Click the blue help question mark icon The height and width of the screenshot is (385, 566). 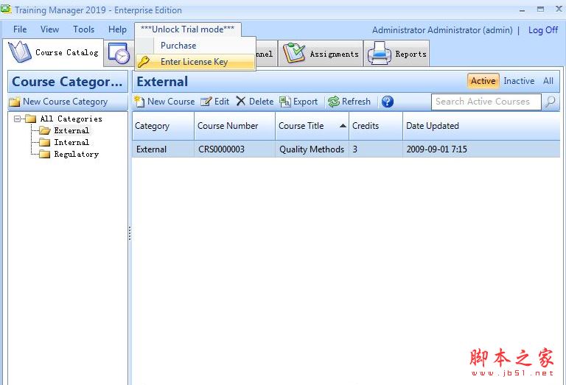[x=388, y=102]
